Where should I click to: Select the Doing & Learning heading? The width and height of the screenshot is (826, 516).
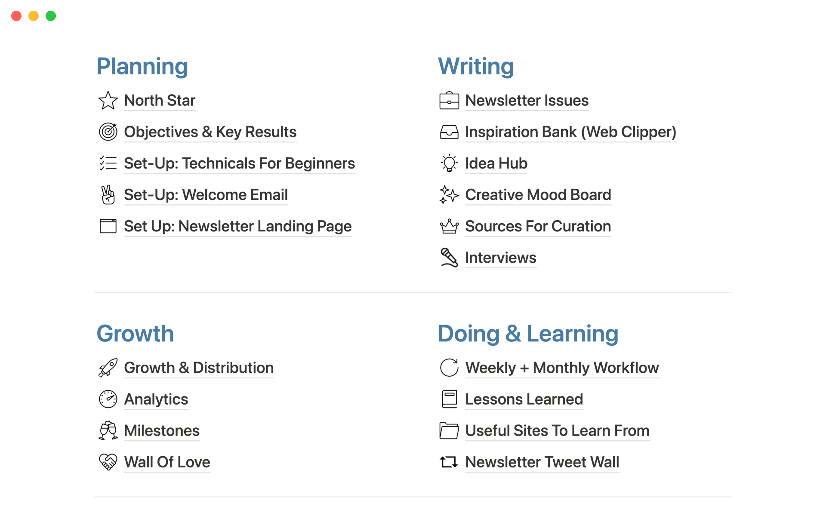click(528, 334)
